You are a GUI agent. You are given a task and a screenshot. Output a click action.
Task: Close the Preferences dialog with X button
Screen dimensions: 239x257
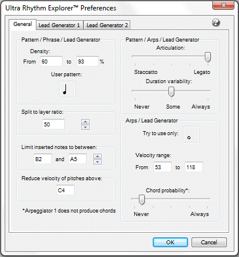click(x=223, y=5)
